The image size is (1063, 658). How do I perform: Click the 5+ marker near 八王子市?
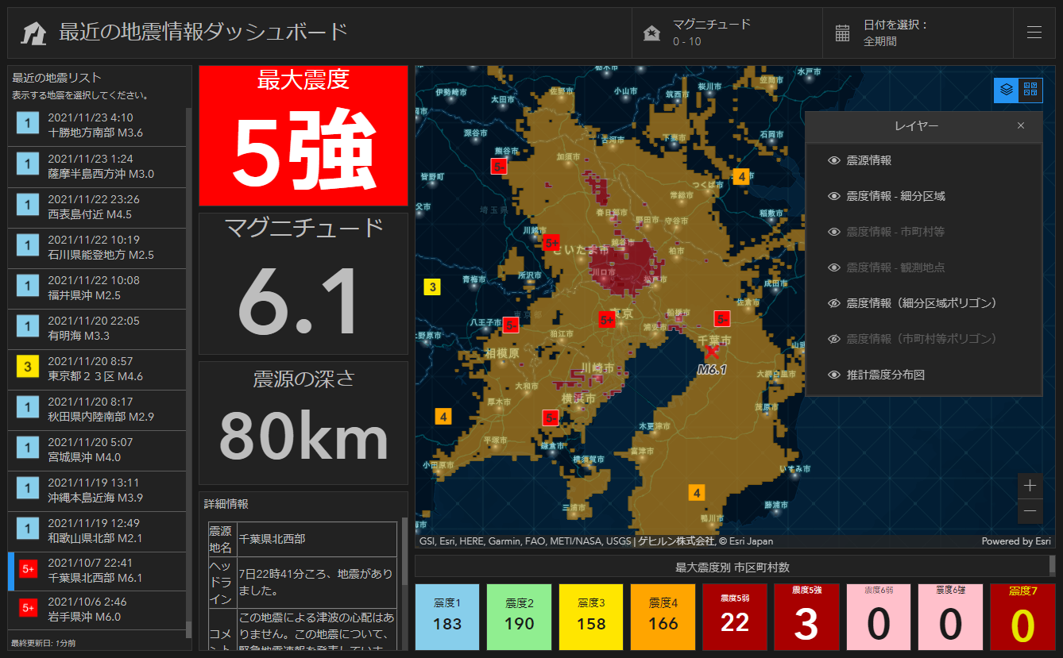(511, 325)
